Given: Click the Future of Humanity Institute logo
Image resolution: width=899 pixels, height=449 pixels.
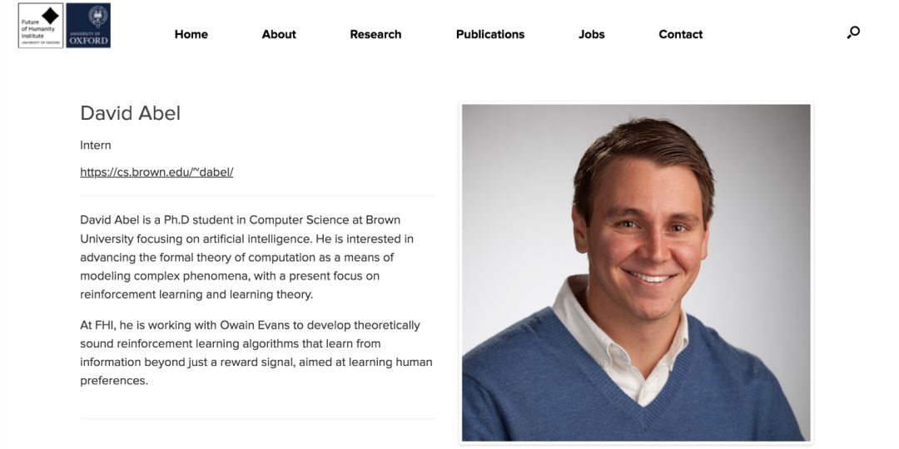Looking at the screenshot, I should coord(41,26).
